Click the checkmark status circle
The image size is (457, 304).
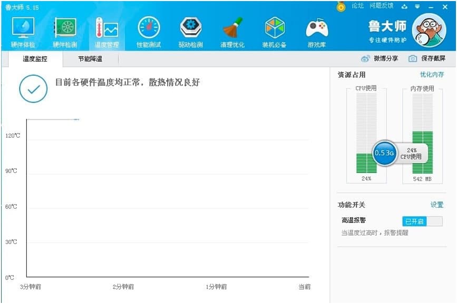33,89
